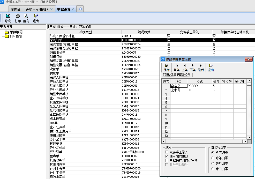Viewport: 255px width, 179px height.
Task: Click 退出 (Exit) in the 修改单据参数设置 dialog
Action: [211, 68]
